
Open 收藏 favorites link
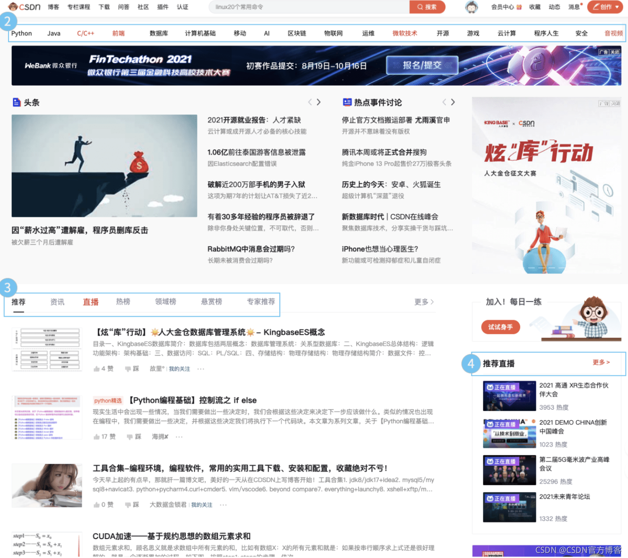coord(535,7)
